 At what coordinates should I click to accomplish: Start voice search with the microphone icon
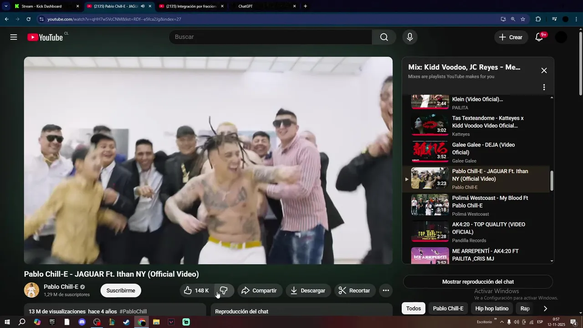(x=410, y=37)
